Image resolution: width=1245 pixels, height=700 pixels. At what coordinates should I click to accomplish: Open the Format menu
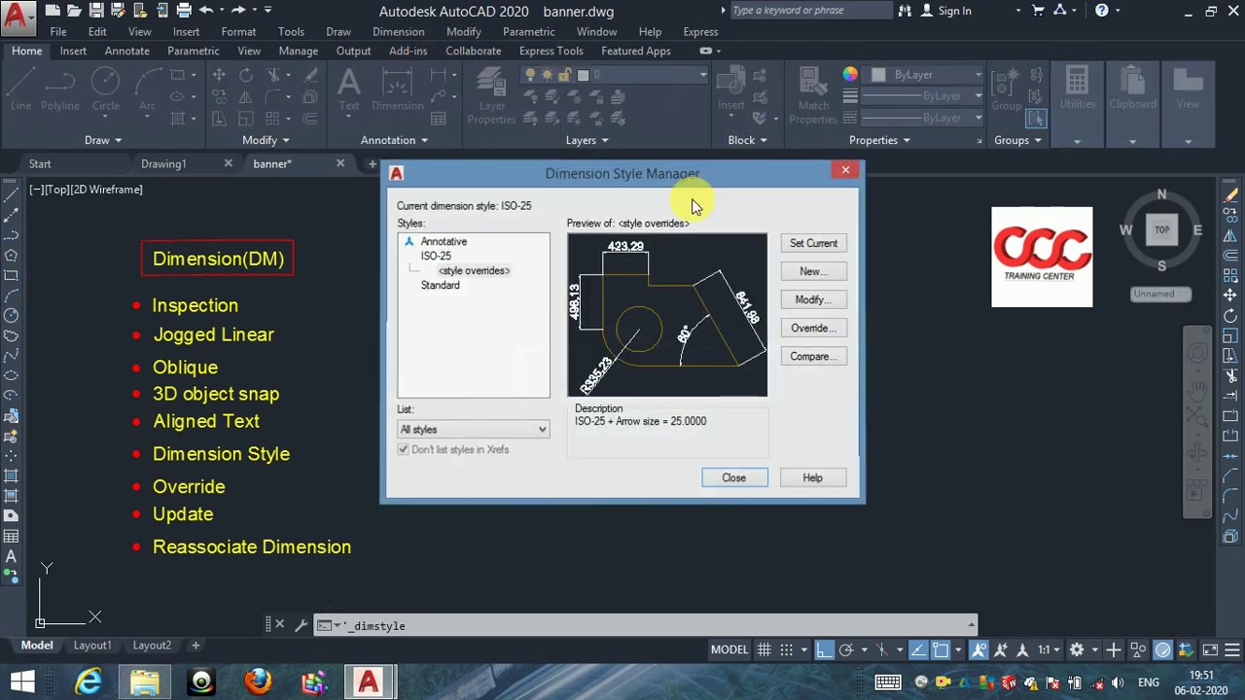(x=238, y=32)
